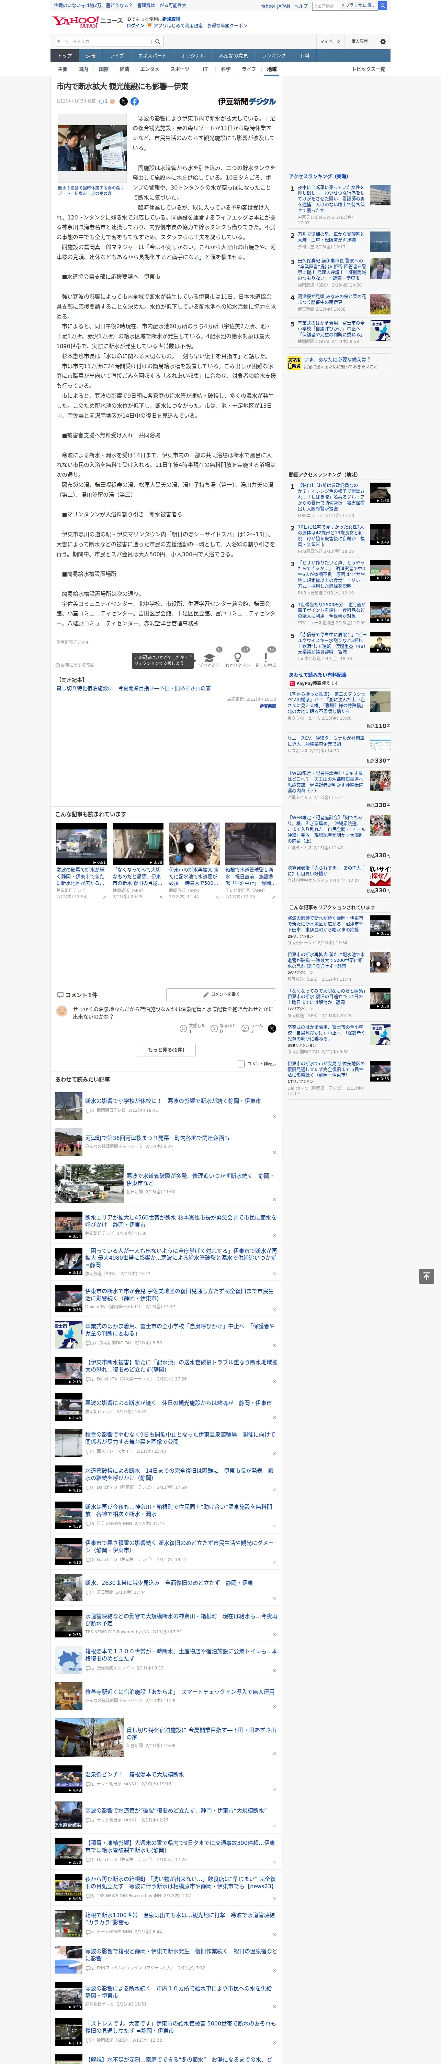Open the 地域 category
The height and width of the screenshot is (2064, 441).
(x=272, y=69)
